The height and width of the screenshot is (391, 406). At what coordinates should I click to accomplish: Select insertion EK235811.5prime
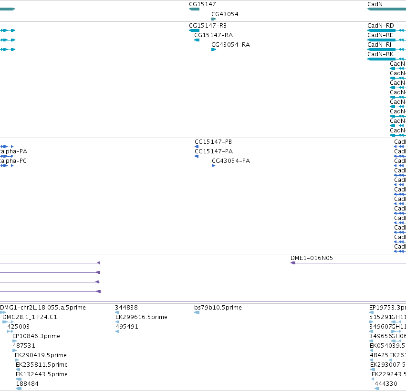coord(42,365)
